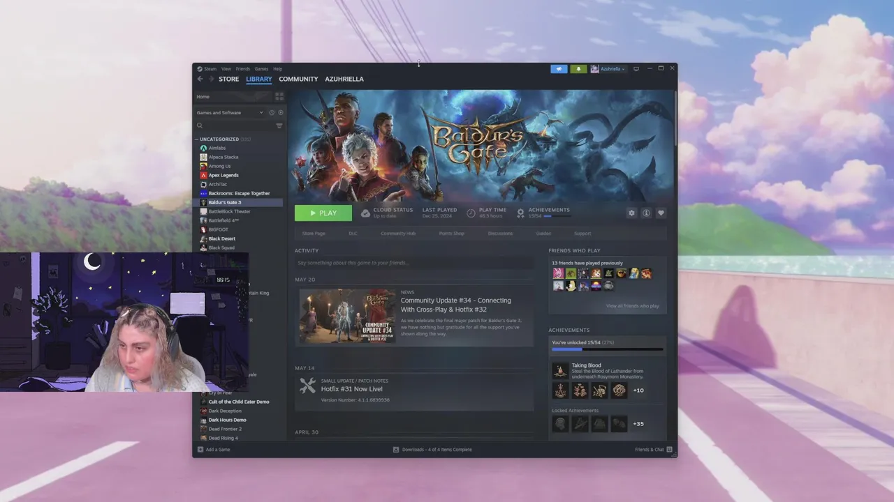Open the Community Hub link
This screenshot has width=894, height=502.
pyautogui.click(x=398, y=234)
